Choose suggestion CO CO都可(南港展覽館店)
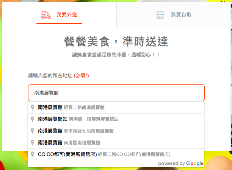 (116, 154)
